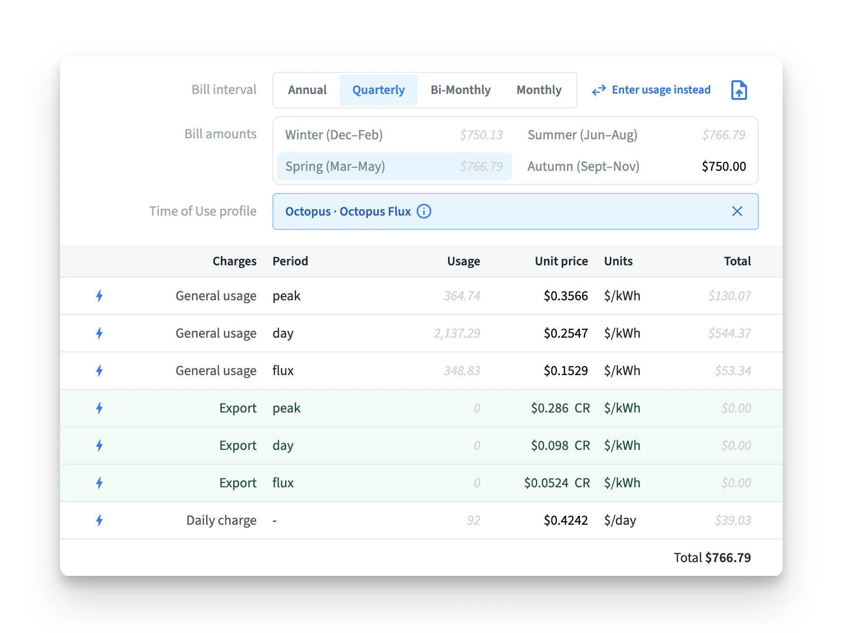This screenshot has height=633, width=843.
Task: Click lightning icon for Daily charge
Action: pos(99,520)
